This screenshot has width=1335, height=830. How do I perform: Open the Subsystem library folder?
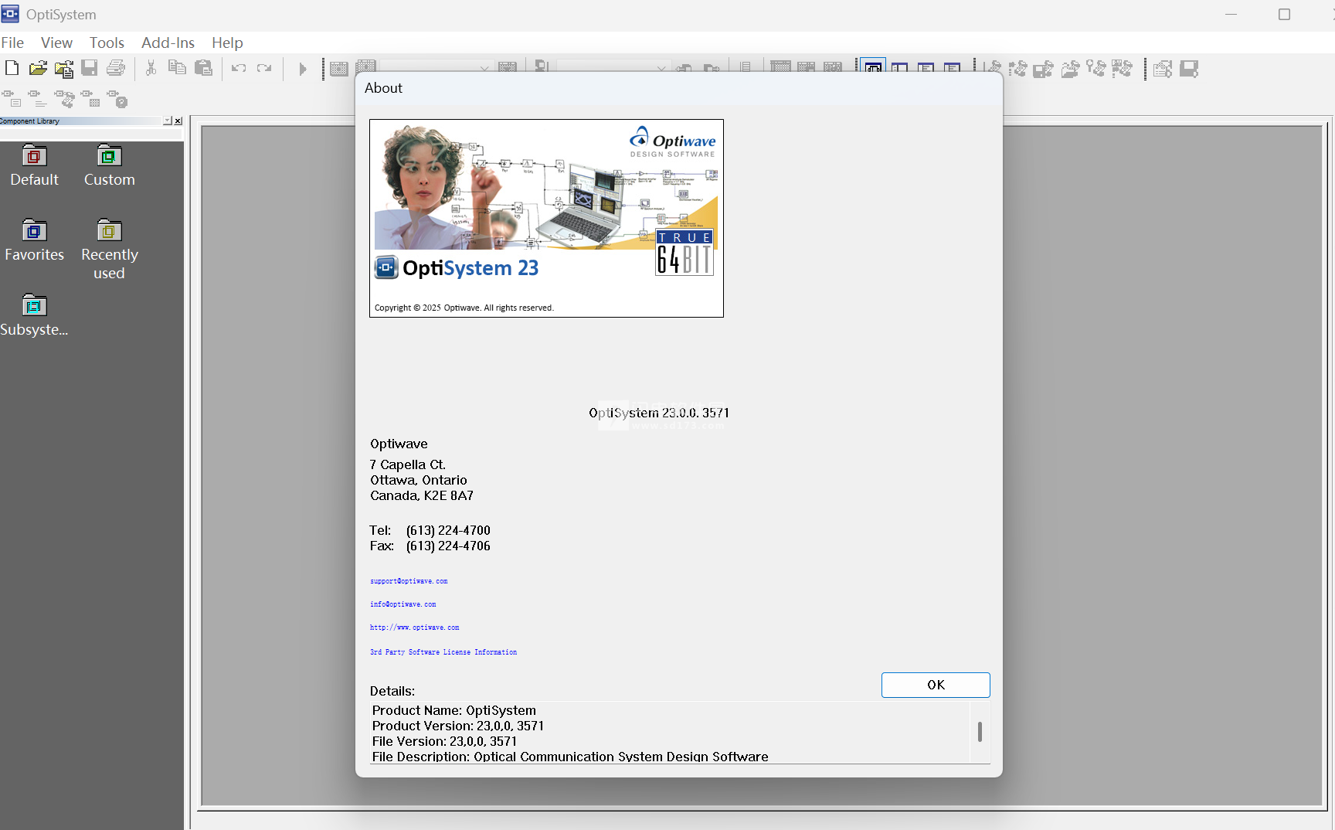34,315
